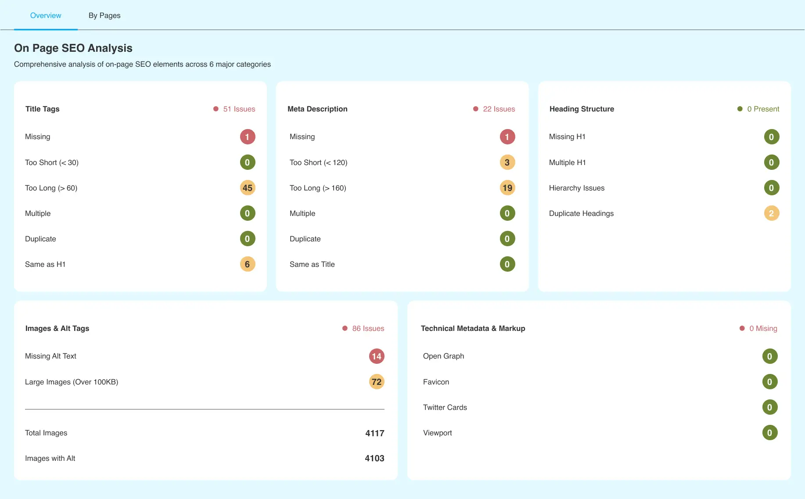805x499 pixels.
Task: Click the Hierarchy Issues row label
Action: [576, 188]
